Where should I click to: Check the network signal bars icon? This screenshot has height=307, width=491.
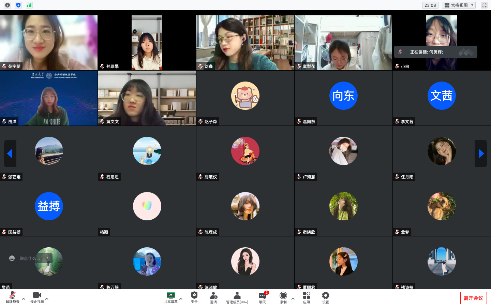tap(29, 5)
